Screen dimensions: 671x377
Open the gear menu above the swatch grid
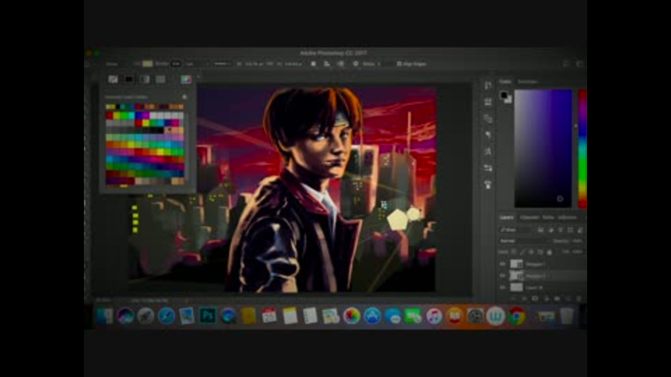point(185,97)
